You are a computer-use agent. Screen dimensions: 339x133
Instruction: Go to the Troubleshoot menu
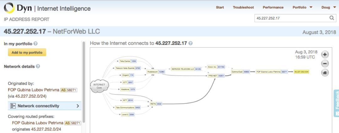coord(243,7)
